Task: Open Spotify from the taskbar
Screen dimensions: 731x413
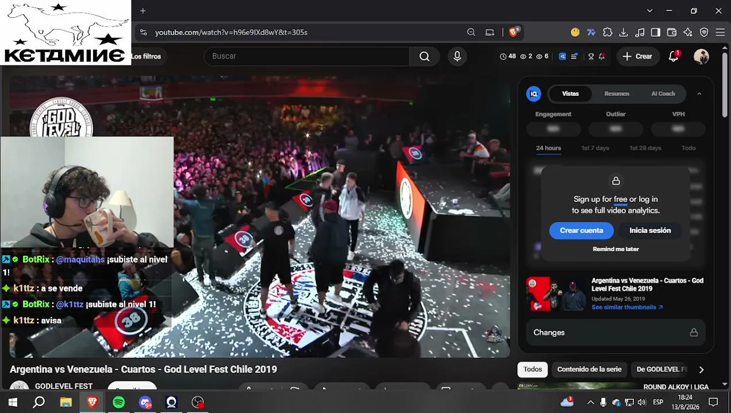Action: [x=118, y=402]
